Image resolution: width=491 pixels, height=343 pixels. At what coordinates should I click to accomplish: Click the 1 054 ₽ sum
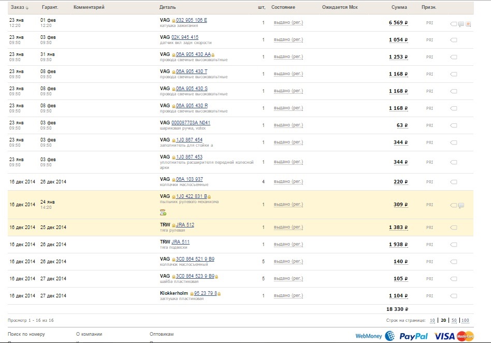pos(398,40)
